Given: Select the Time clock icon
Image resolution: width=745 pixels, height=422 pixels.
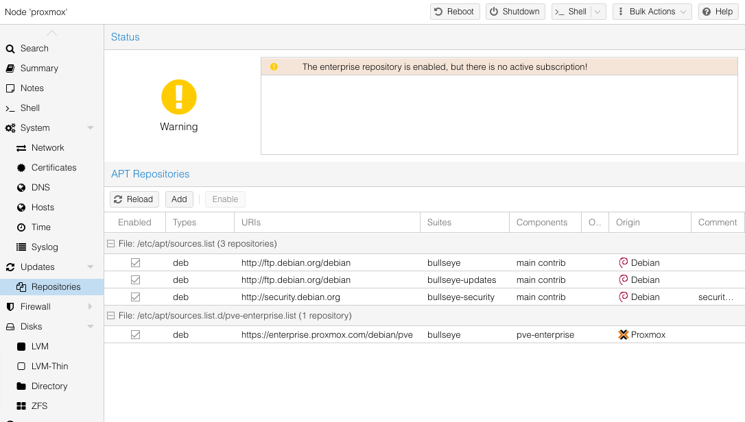Looking at the screenshot, I should 21,227.
